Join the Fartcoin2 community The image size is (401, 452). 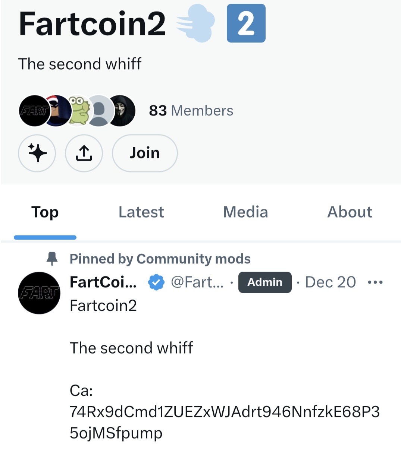coord(144,153)
